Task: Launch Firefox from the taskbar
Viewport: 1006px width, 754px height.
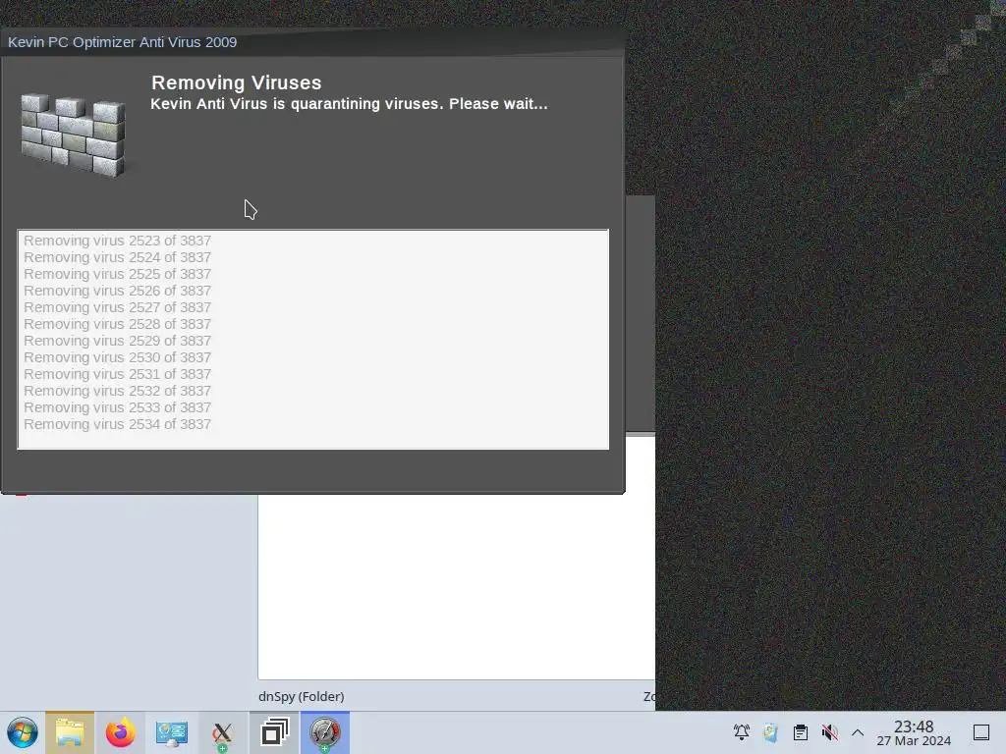Action: pyautogui.click(x=121, y=732)
